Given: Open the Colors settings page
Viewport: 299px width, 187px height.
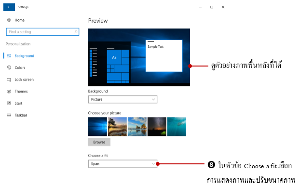Looking at the screenshot, I should [x=20, y=67].
